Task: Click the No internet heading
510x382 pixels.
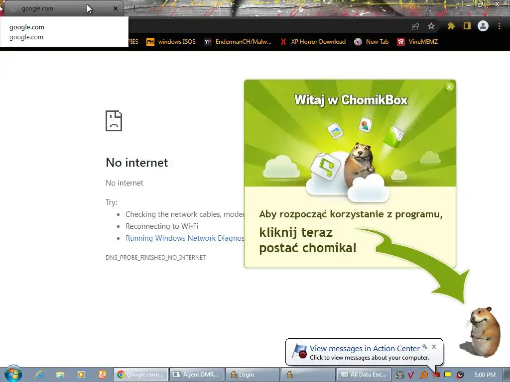Action: tap(136, 163)
